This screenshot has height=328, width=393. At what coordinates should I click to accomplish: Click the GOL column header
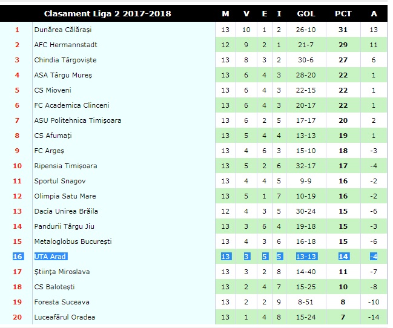[306, 13]
